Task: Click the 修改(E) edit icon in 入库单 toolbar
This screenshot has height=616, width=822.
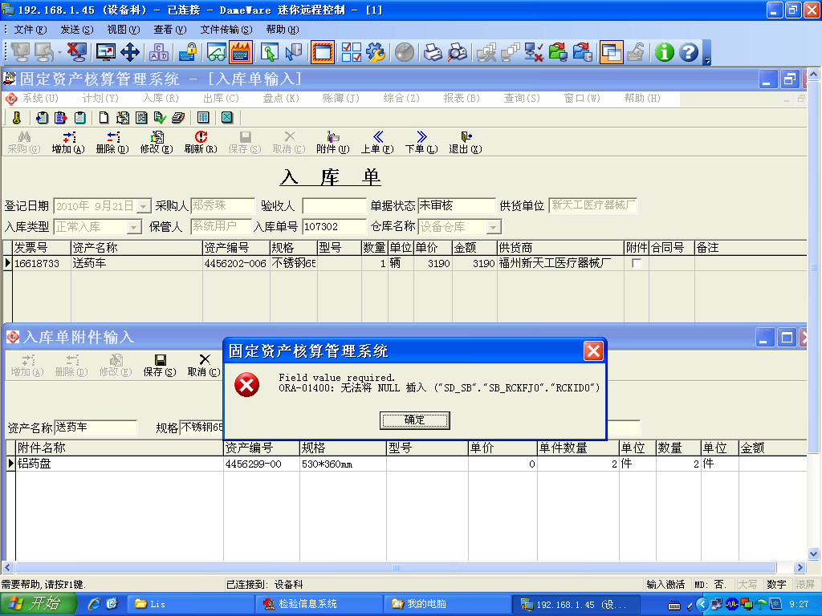Action: (157, 143)
